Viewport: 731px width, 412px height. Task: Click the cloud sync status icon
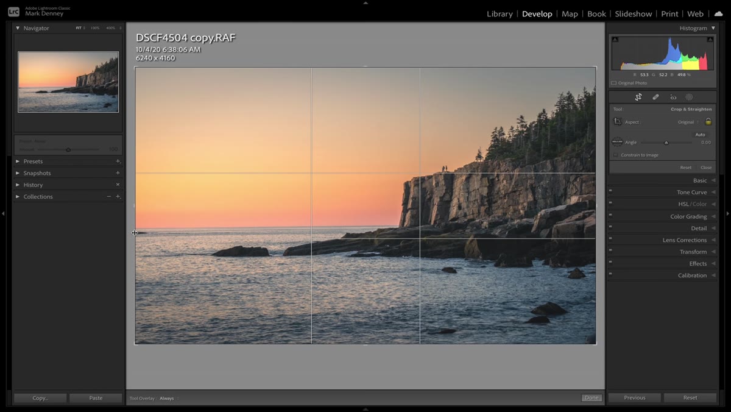coord(718,13)
